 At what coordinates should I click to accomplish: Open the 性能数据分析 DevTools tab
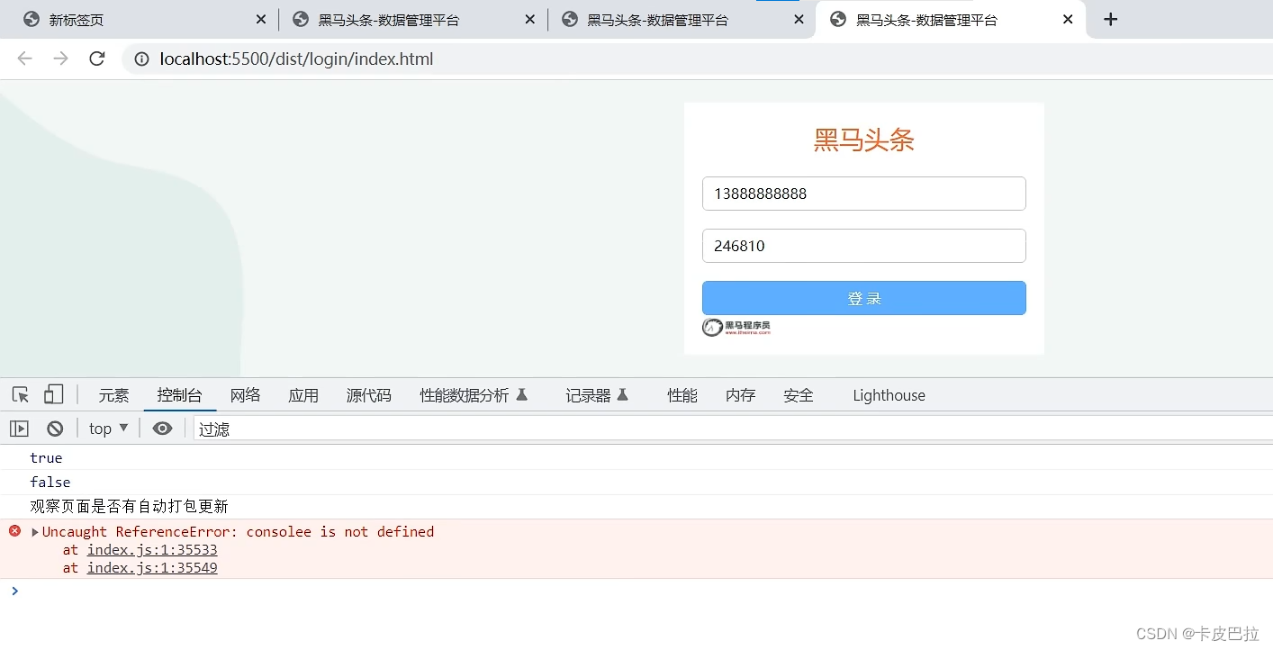[x=465, y=395]
